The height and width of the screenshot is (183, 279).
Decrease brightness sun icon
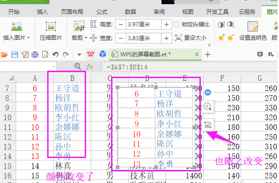point(230,38)
